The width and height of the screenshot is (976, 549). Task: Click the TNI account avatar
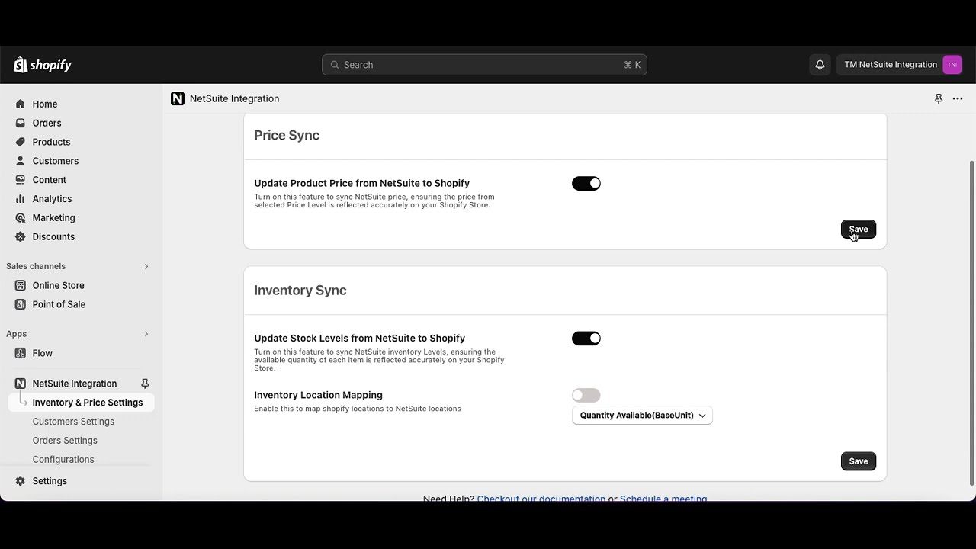click(952, 65)
